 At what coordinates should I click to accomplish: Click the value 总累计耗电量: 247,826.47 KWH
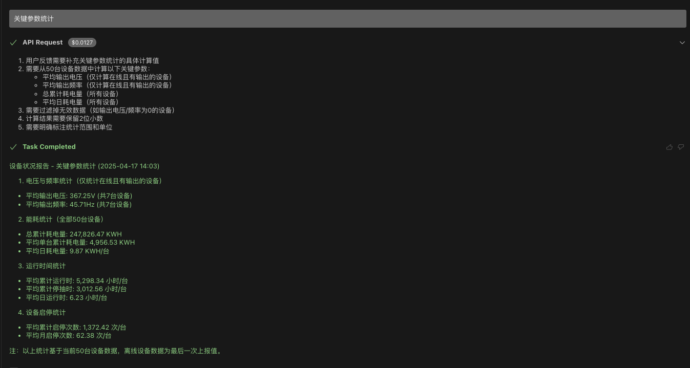74,234
